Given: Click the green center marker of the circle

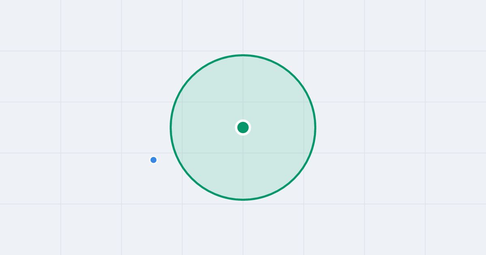Looking at the screenshot, I should 243,127.
